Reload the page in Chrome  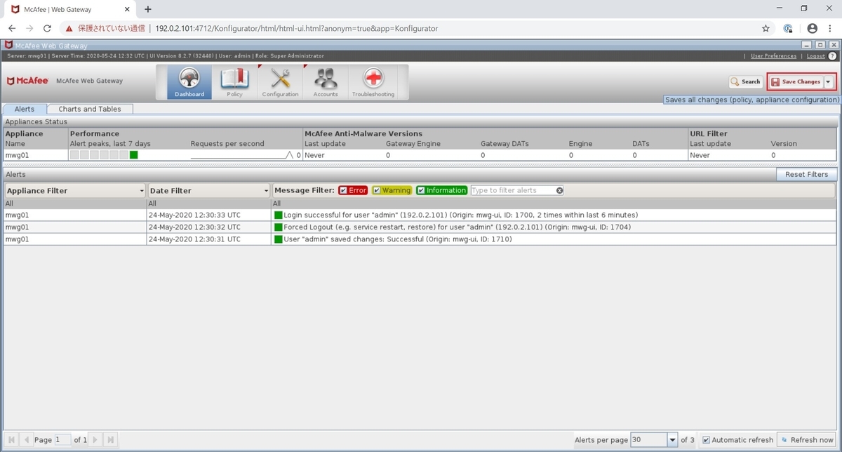[x=47, y=29]
